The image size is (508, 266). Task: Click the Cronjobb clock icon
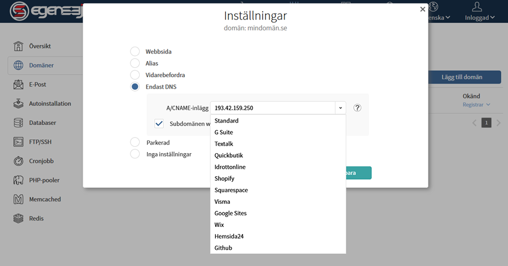point(18,161)
